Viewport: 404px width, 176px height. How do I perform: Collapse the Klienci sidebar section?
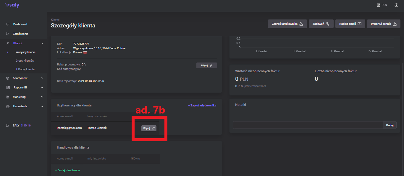coord(42,43)
